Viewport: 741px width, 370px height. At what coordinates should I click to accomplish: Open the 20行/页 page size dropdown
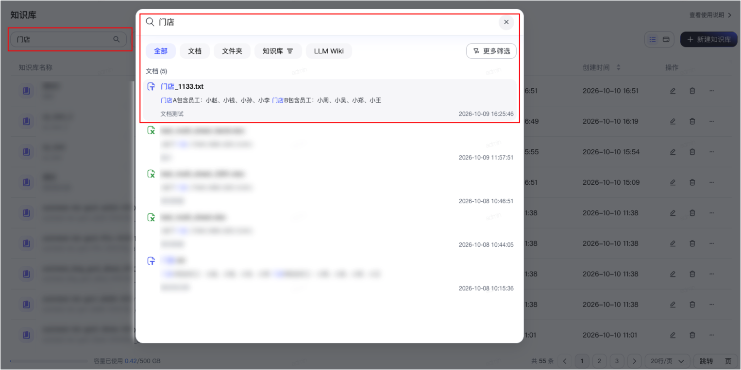(667, 361)
